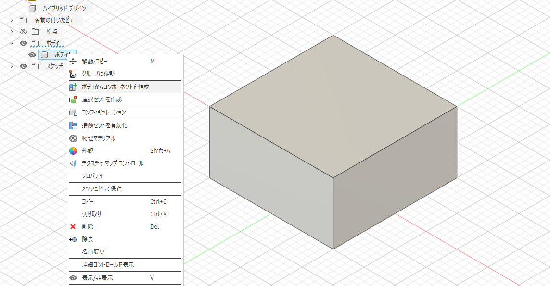Viewport: 550px width, 286px height.
Task: Expand the 名前の付いたビュー folder
Action: pos(12,20)
